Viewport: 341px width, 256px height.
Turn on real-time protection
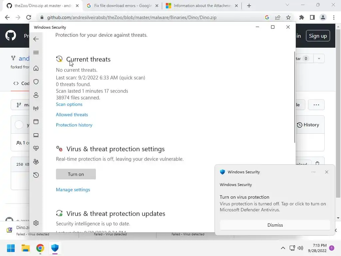click(76, 174)
